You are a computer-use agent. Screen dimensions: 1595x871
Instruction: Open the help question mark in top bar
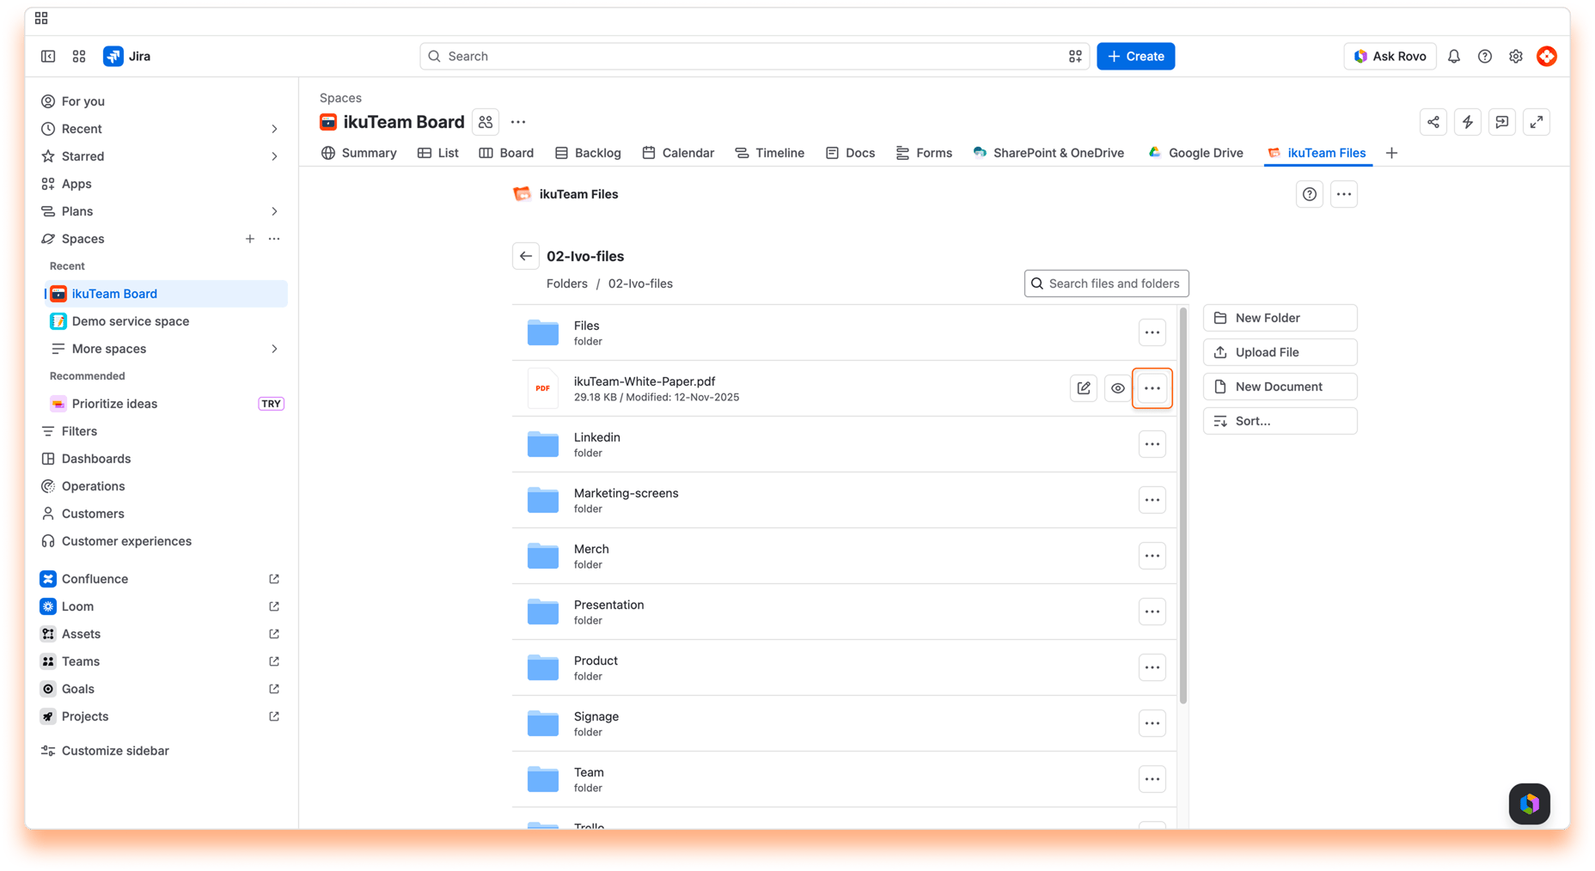pyautogui.click(x=1484, y=56)
